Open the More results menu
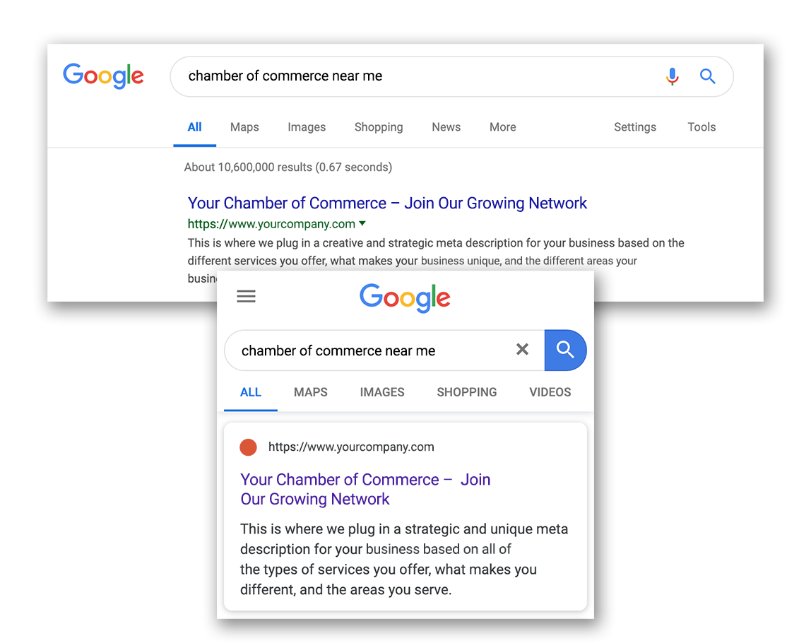Image resolution: width=811 pixels, height=643 pixels. click(x=502, y=127)
